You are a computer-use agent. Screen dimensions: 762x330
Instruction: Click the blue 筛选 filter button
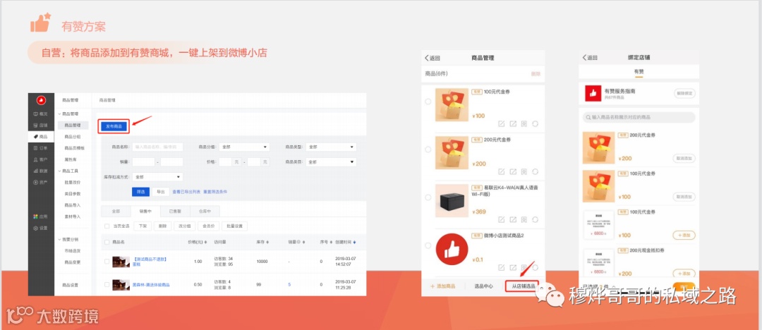141,192
